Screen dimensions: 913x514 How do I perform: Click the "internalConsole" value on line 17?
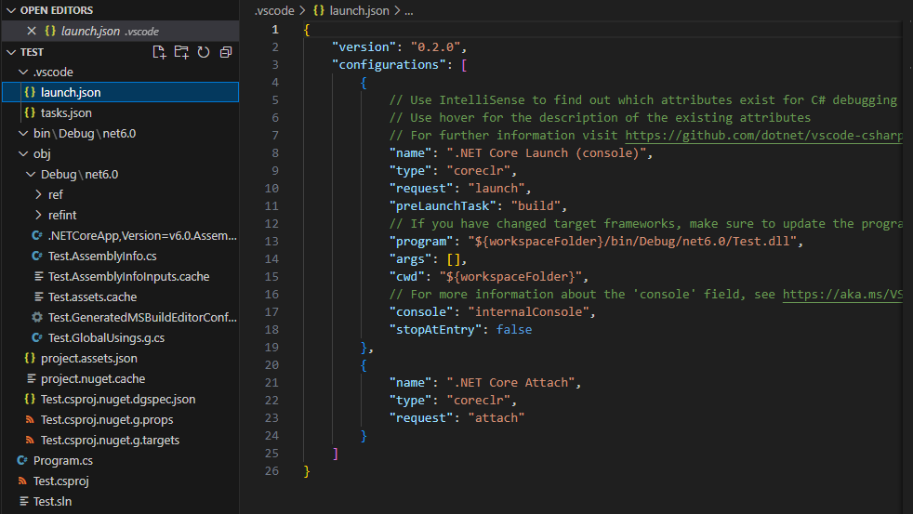pos(529,311)
